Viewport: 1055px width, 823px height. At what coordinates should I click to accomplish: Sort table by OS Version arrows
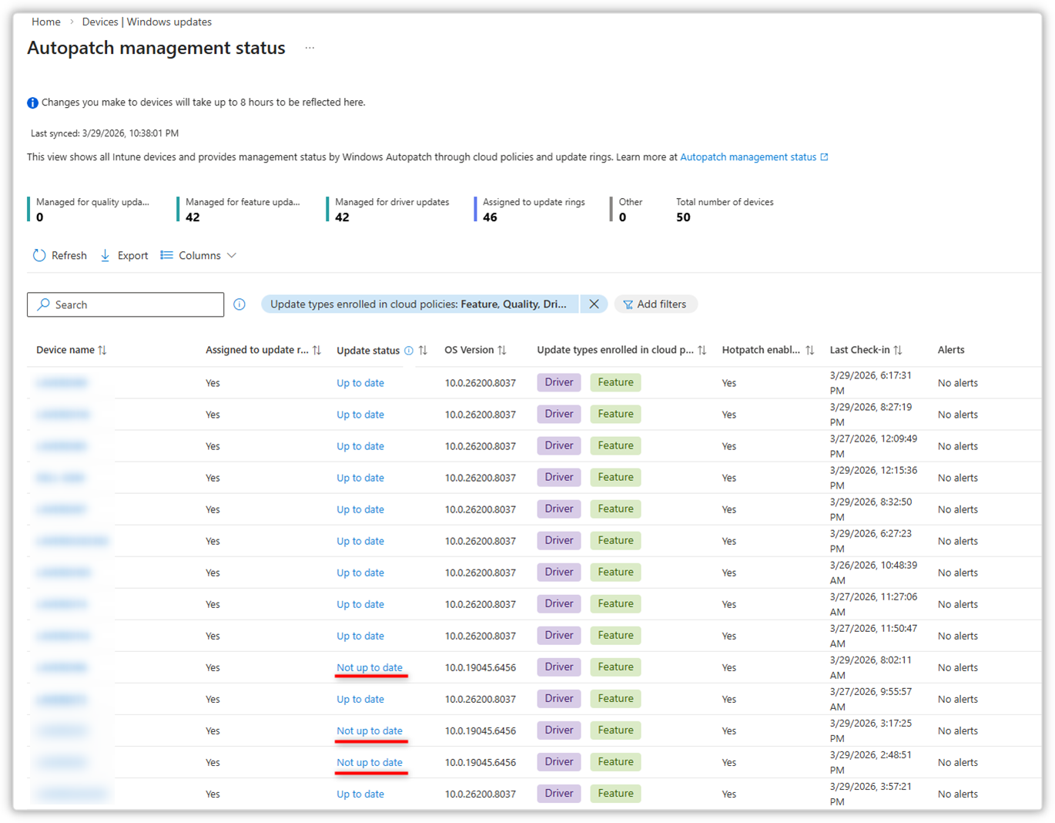pos(502,350)
